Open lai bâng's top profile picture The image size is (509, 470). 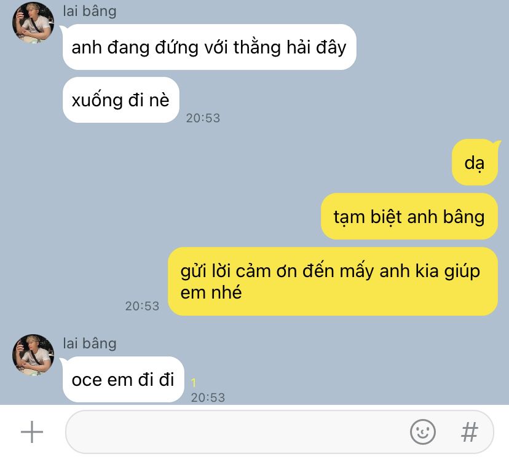pos(33,22)
